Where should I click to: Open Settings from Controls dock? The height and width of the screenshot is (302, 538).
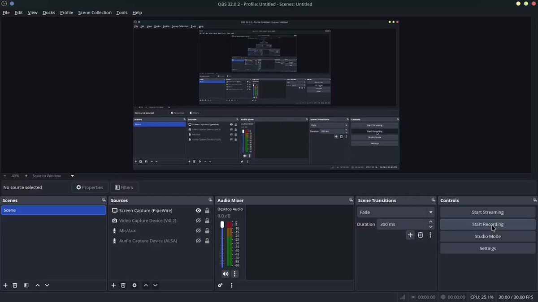click(x=488, y=248)
